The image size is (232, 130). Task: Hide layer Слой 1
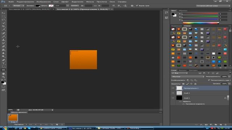(x=173, y=98)
